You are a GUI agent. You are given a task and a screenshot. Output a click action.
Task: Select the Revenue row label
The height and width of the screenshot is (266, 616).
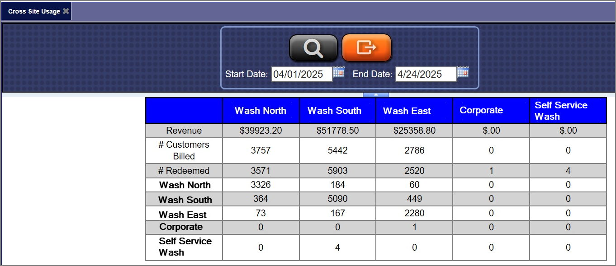[184, 131]
